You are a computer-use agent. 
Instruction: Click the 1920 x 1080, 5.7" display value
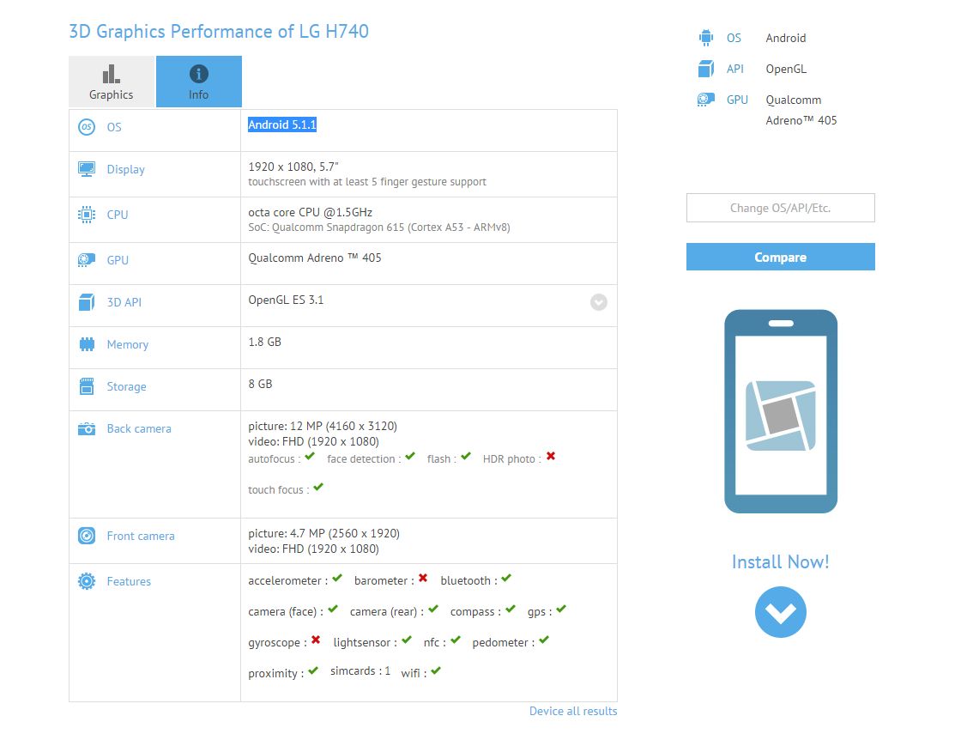(293, 167)
